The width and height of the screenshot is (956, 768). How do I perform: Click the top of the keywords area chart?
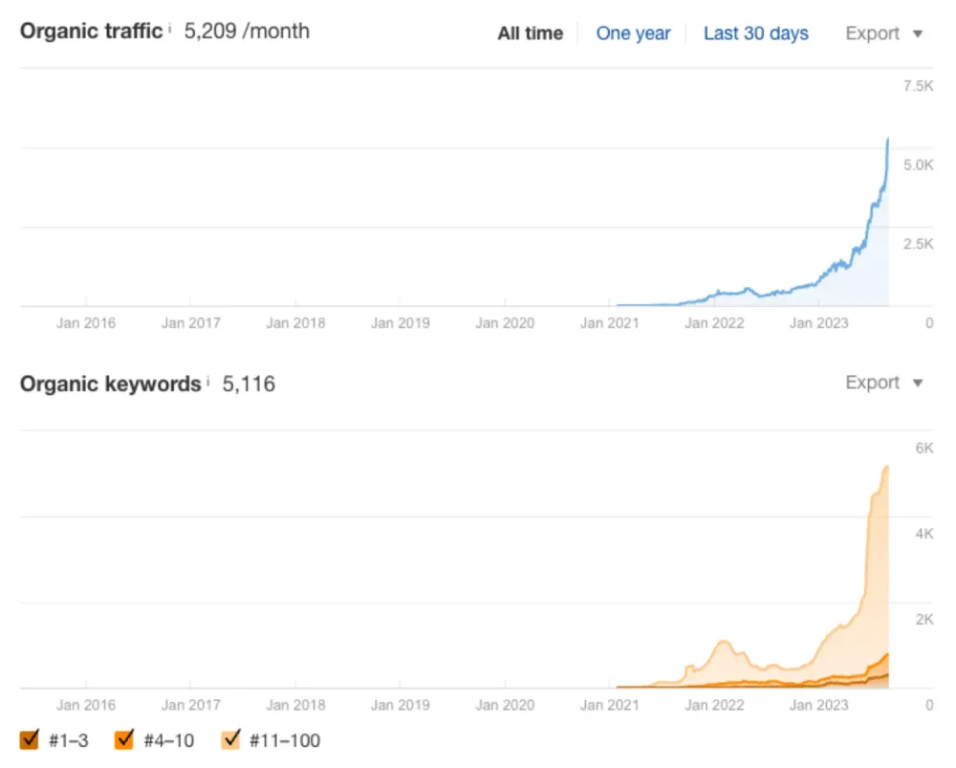886,467
